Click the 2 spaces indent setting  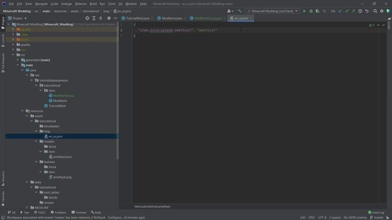pyautogui.click(x=335, y=218)
